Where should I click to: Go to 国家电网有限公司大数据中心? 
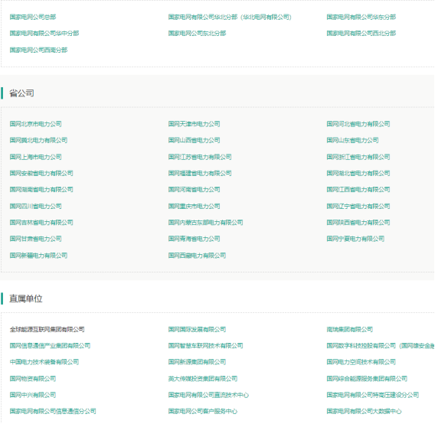coord(364,411)
